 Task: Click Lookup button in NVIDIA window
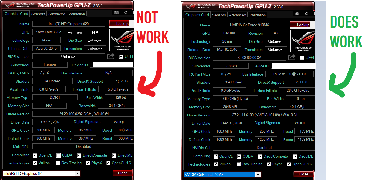[x=300, y=25]
